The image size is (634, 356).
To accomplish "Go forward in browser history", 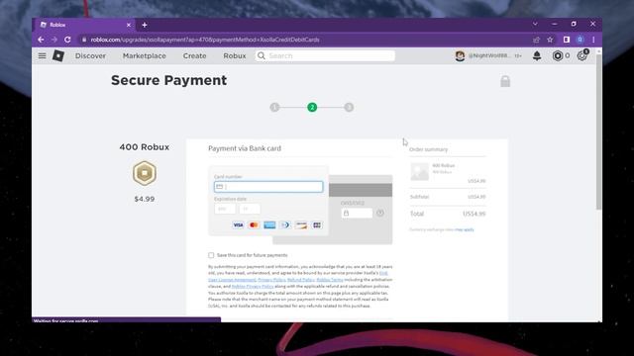I will 54,40.
